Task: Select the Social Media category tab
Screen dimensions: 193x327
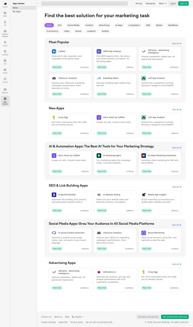Action: (x=73, y=25)
